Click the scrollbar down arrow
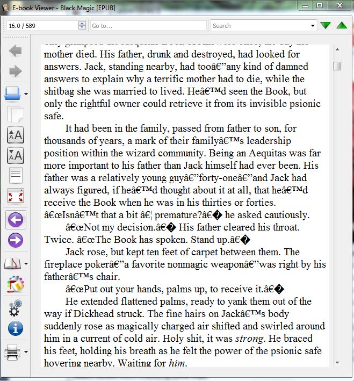The width and height of the screenshot is (354, 381). tap(337, 363)
